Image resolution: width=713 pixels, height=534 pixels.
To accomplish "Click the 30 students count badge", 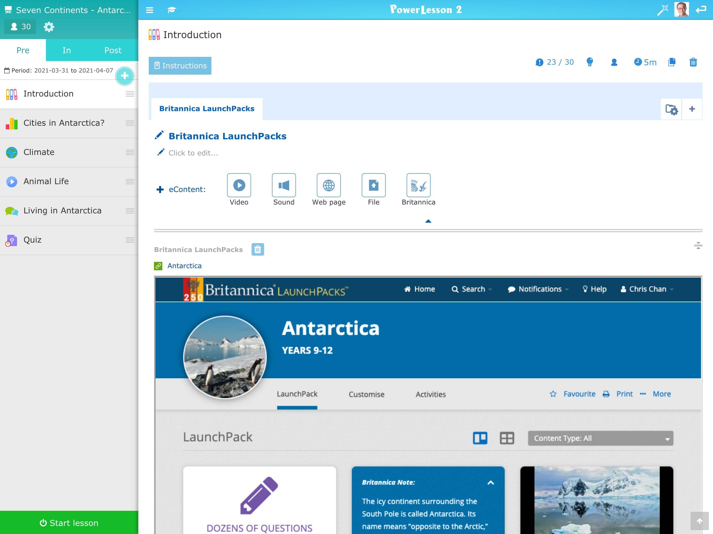I will tap(20, 27).
